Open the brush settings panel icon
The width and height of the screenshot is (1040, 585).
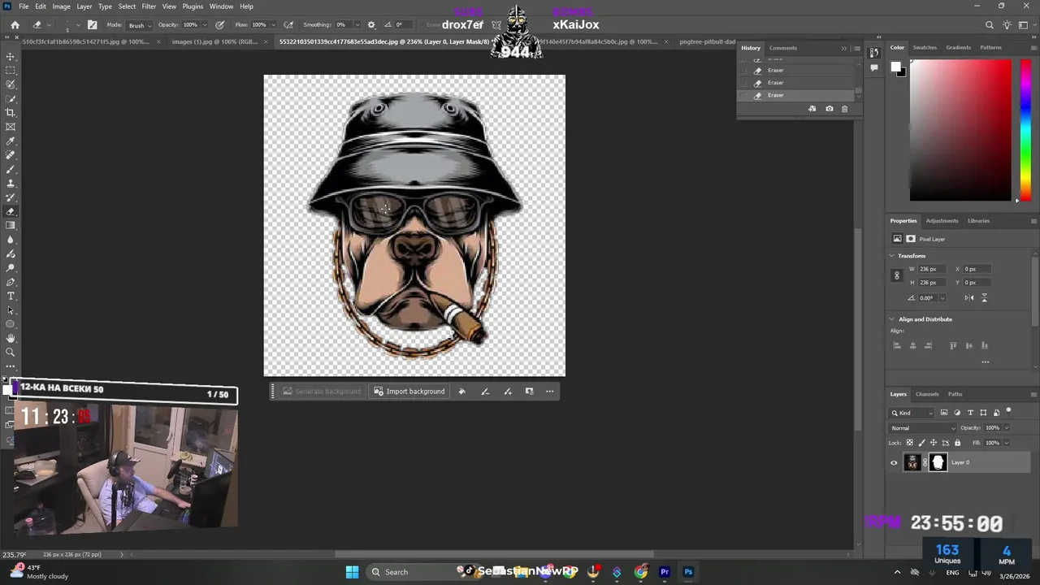92,25
